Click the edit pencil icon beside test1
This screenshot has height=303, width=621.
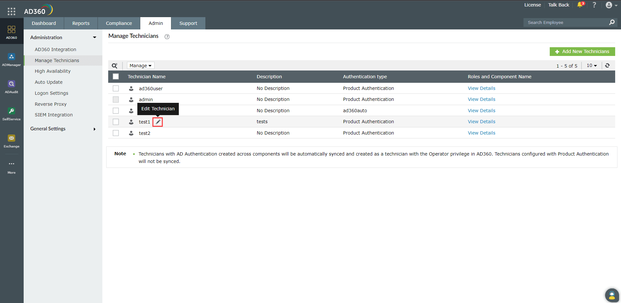coord(158,122)
